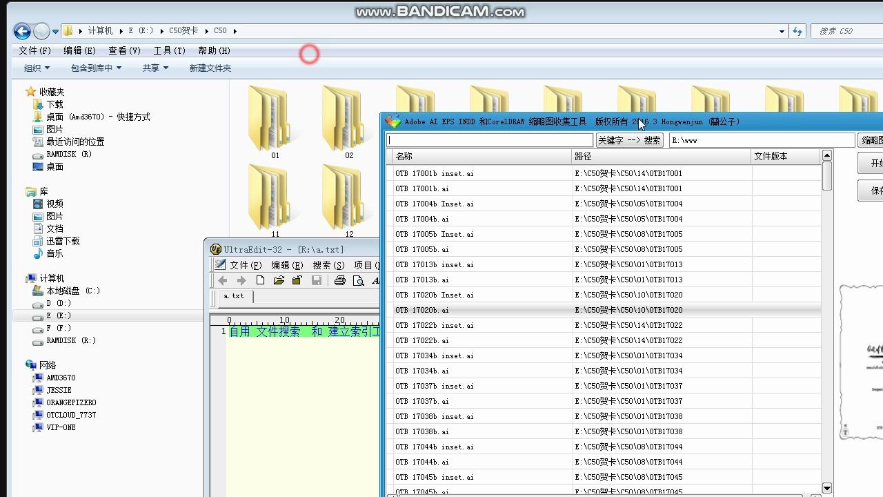The width and height of the screenshot is (883, 497).
Task: Click the Explorer back navigation arrow
Action: (22, 31)
